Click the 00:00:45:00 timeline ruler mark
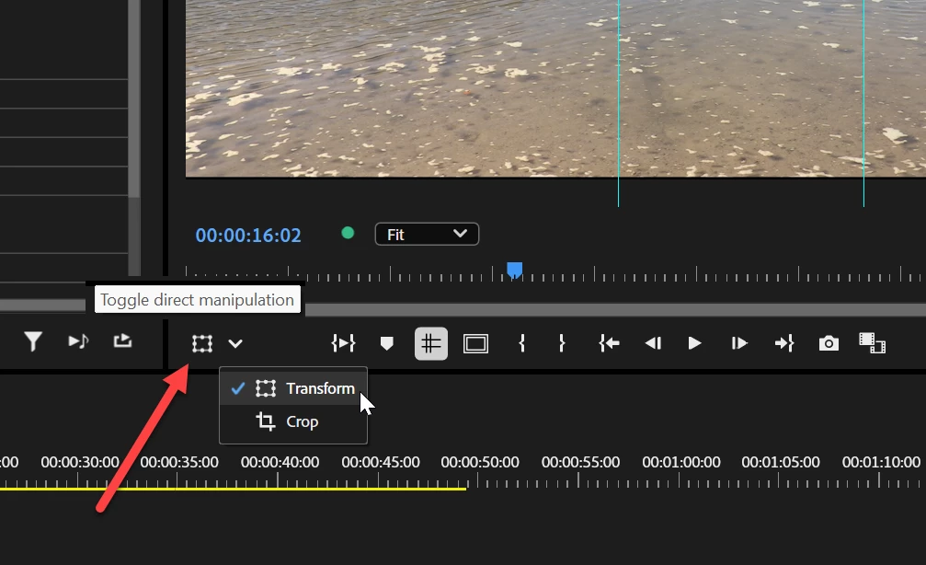 381,462
